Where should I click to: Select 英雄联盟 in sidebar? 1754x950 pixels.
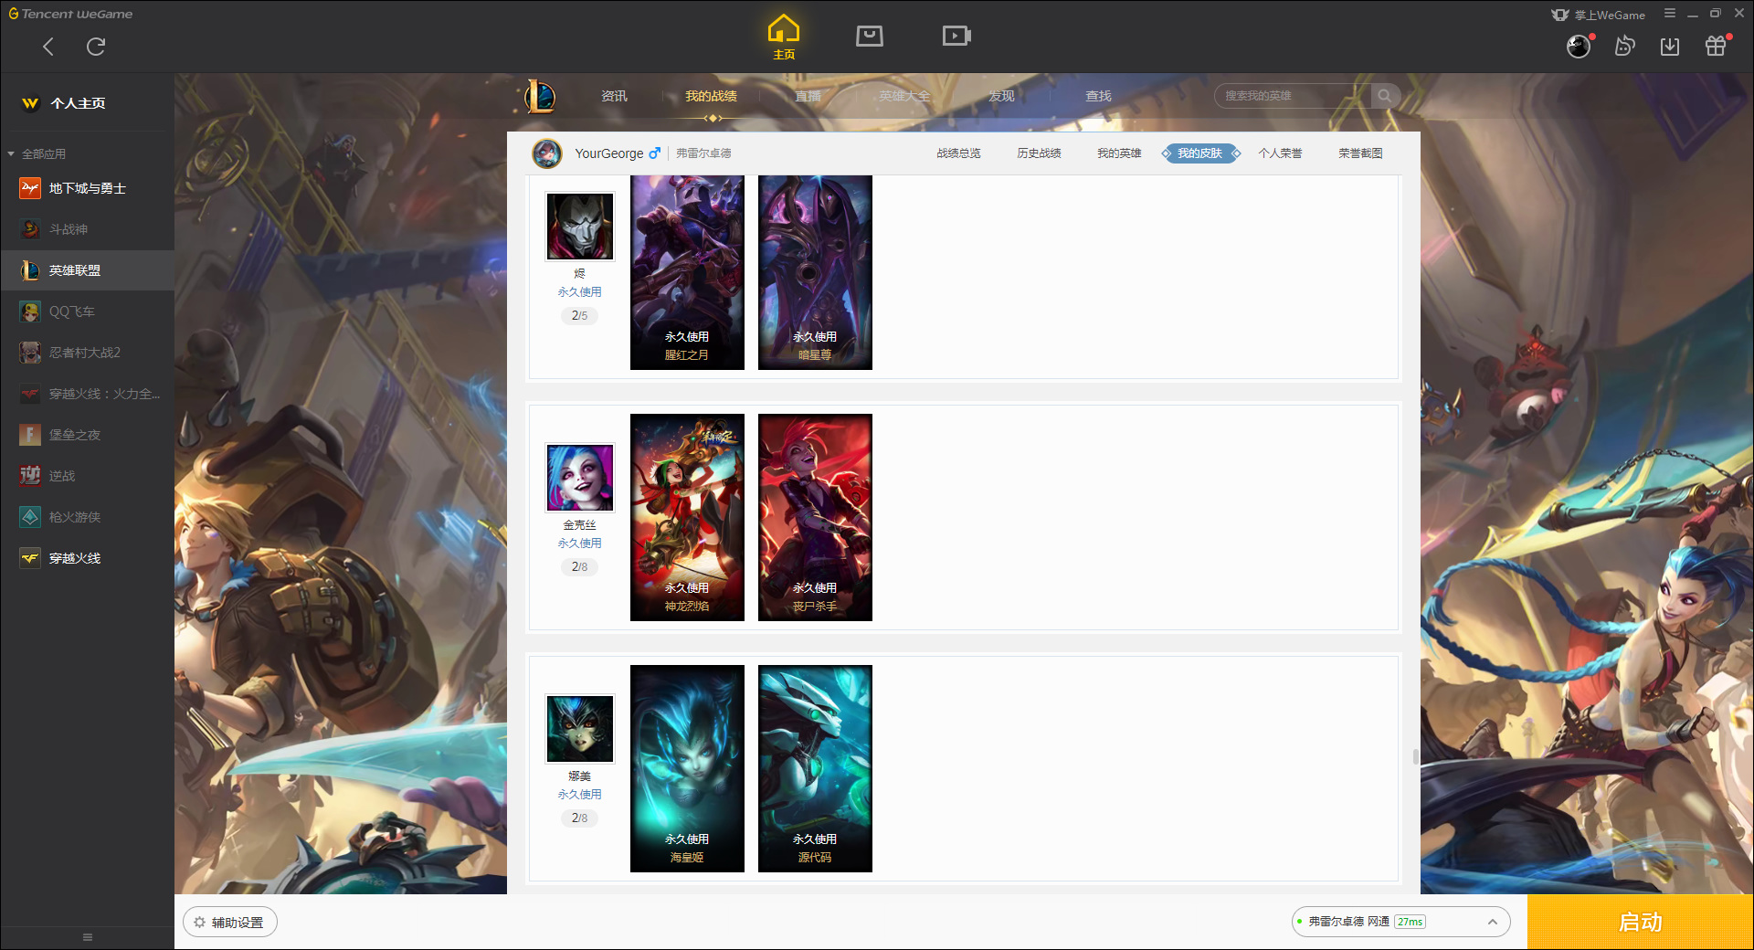(x=88, y=270)
